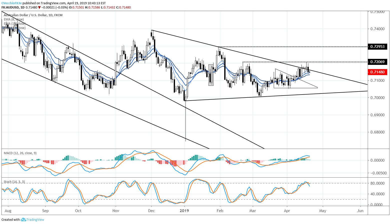Click the H:0.71586 high value in header
The image size is (391, 224).
click(x=92, y=7)
